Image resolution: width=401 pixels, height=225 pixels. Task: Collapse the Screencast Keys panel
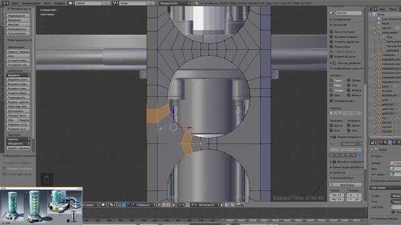pyautogui.click(x=341, y=177)
